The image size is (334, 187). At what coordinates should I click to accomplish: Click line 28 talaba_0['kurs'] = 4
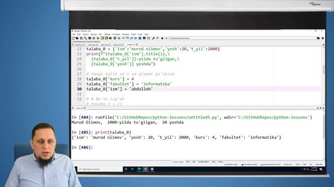click(x=110, y=79)
